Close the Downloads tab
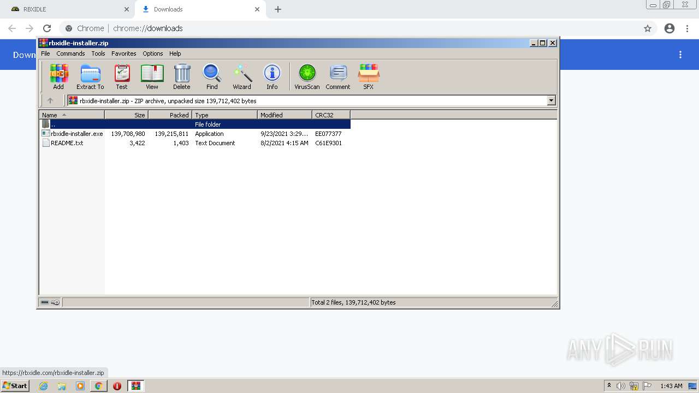Image resolution: width=699 pixels, height=393 pixels. point(257,9)
